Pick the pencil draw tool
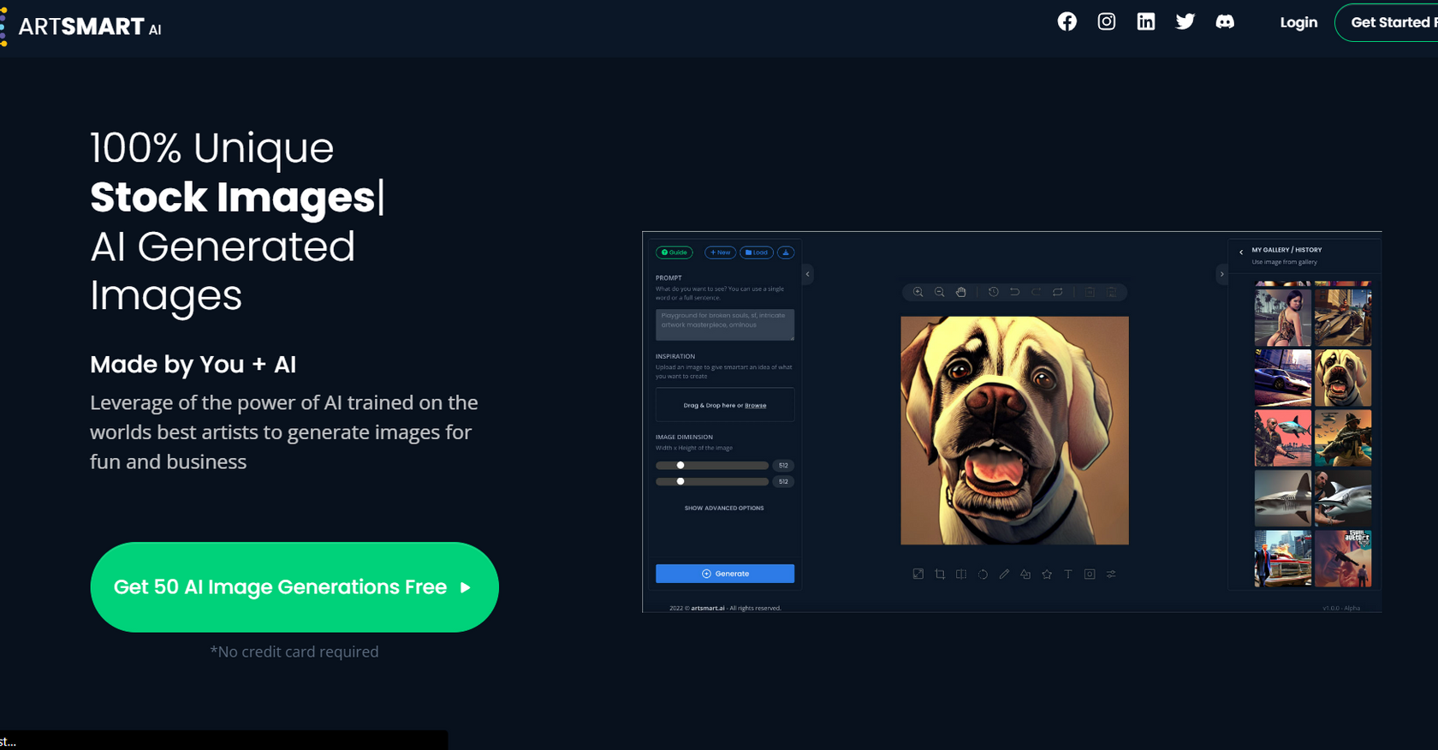This screenshot has width=1438, height=750. pos(1004,574)
